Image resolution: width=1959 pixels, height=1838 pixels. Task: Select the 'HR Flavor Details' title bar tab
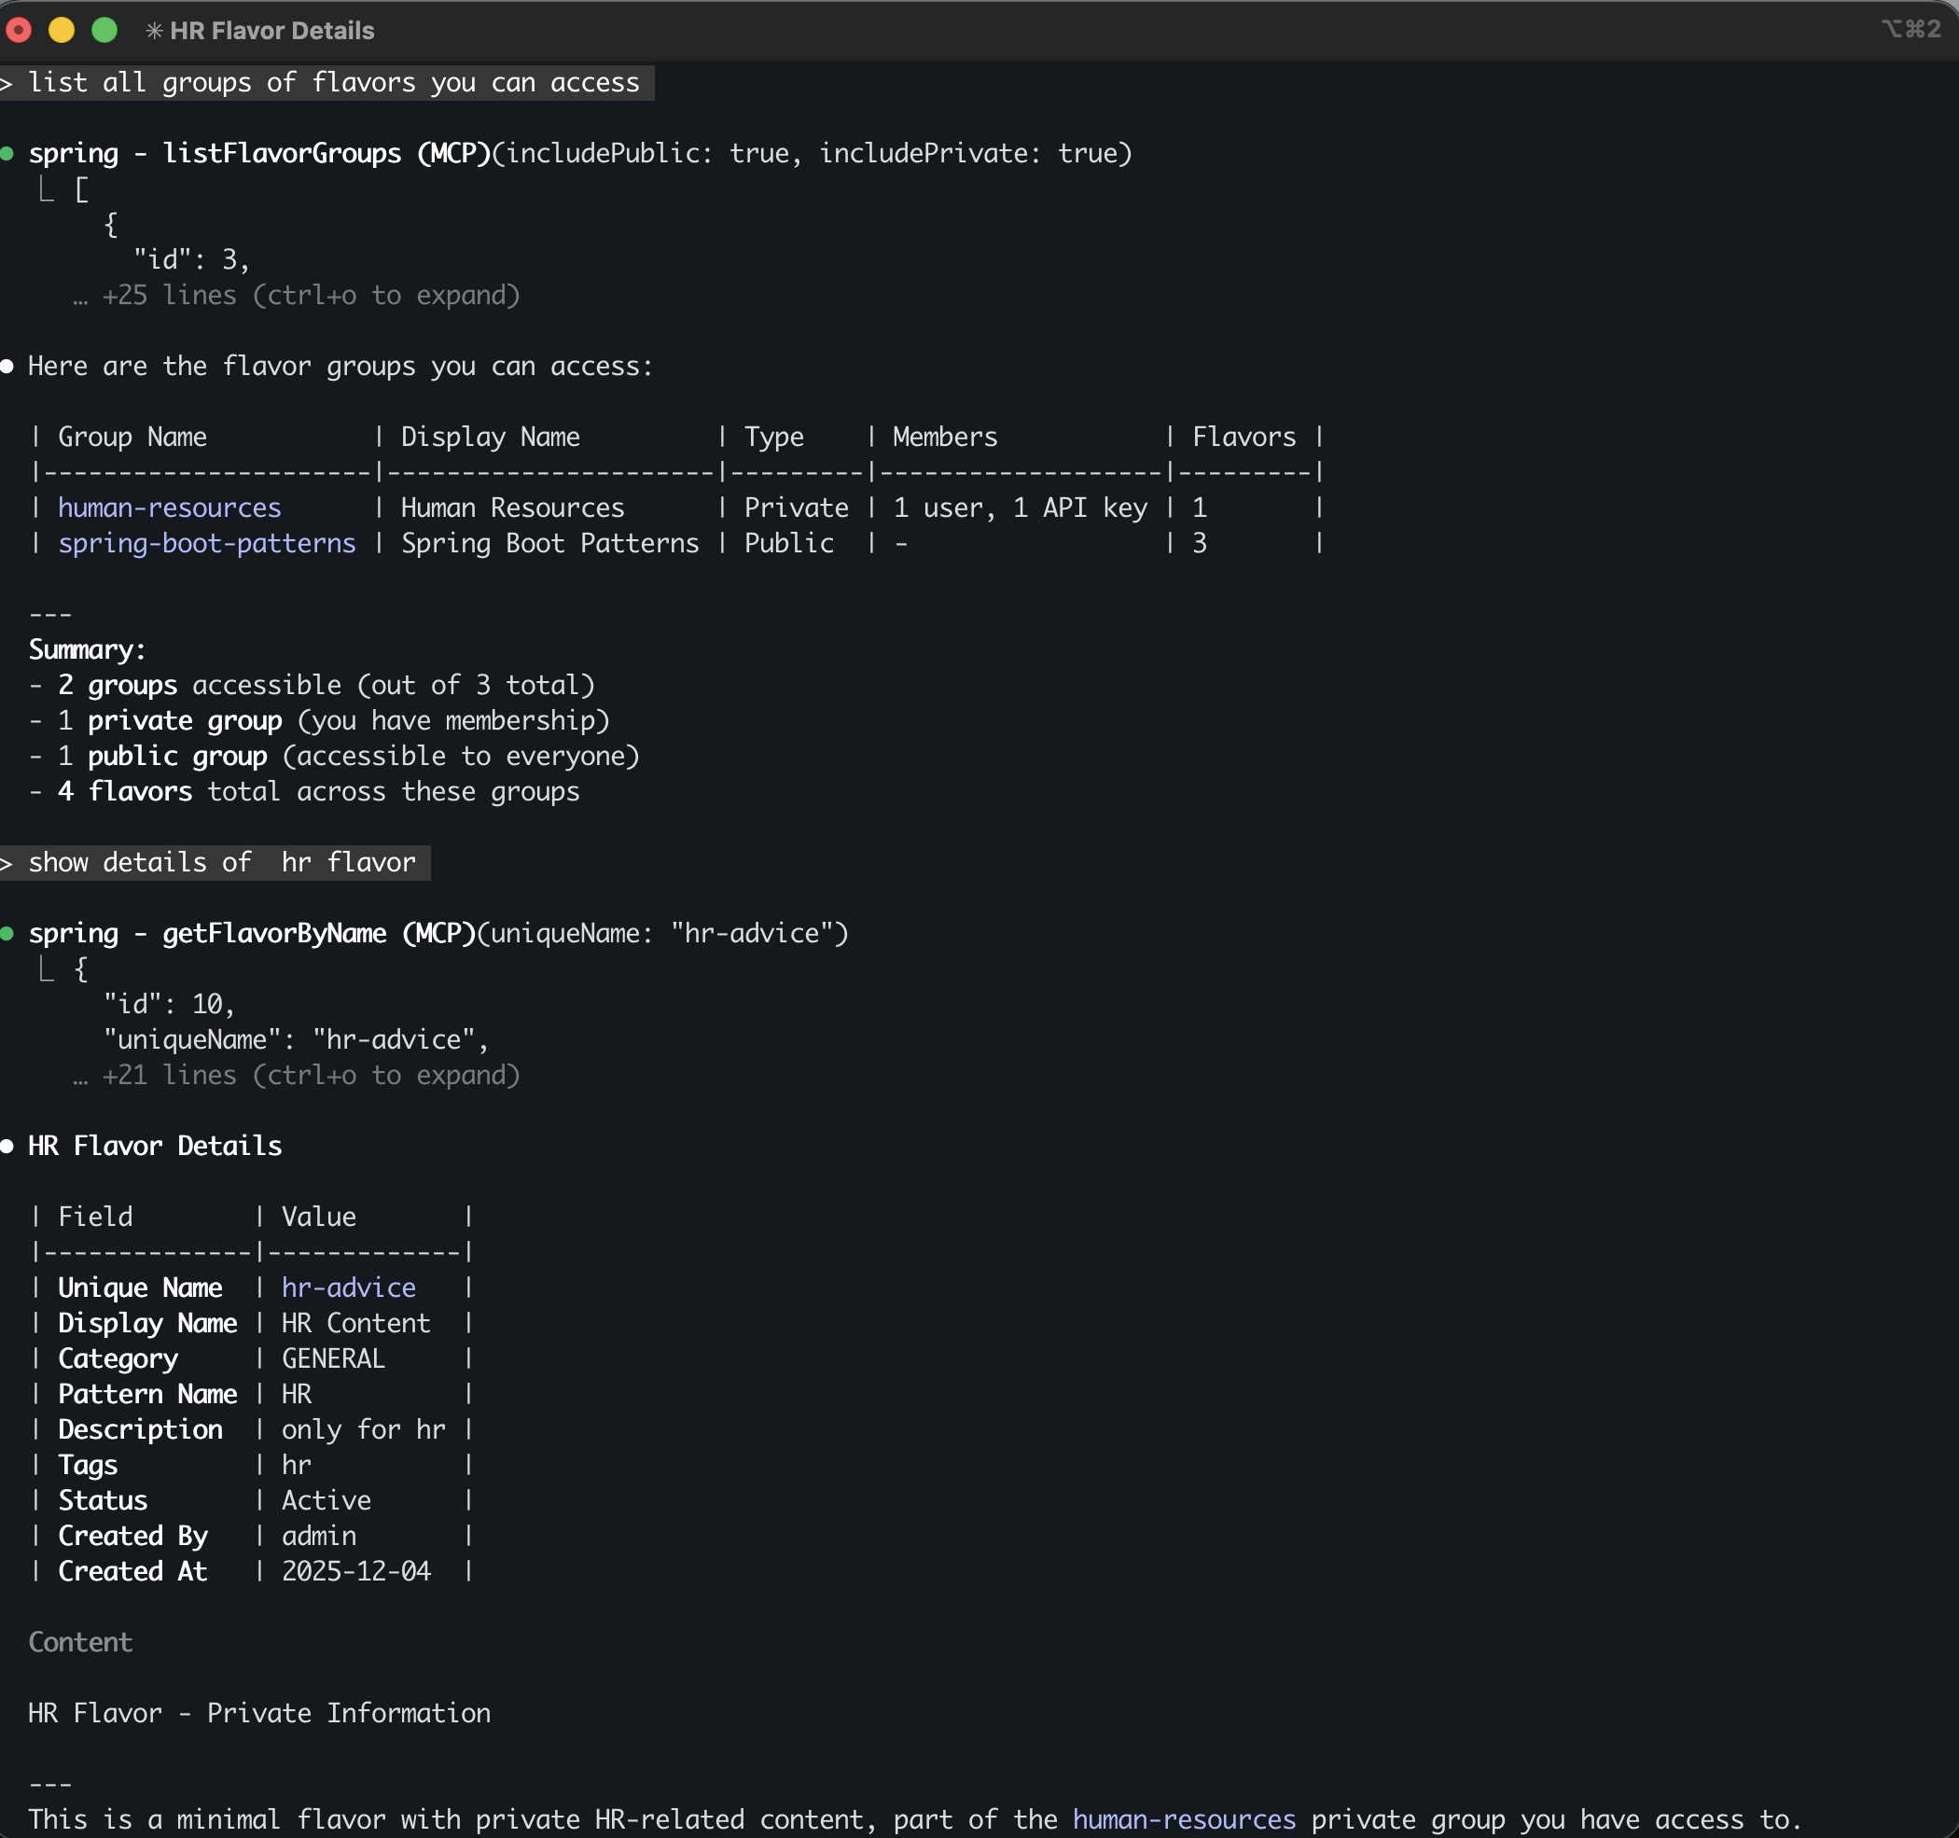pyautogui.click(x=273, y=31)
